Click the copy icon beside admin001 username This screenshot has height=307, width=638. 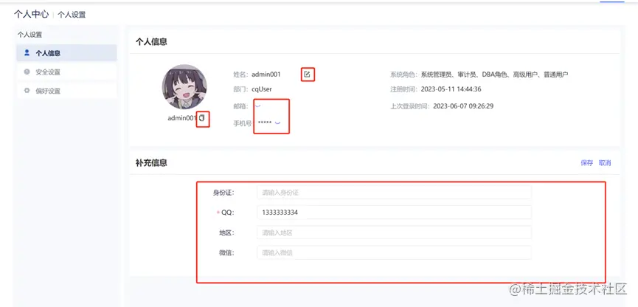202,118
